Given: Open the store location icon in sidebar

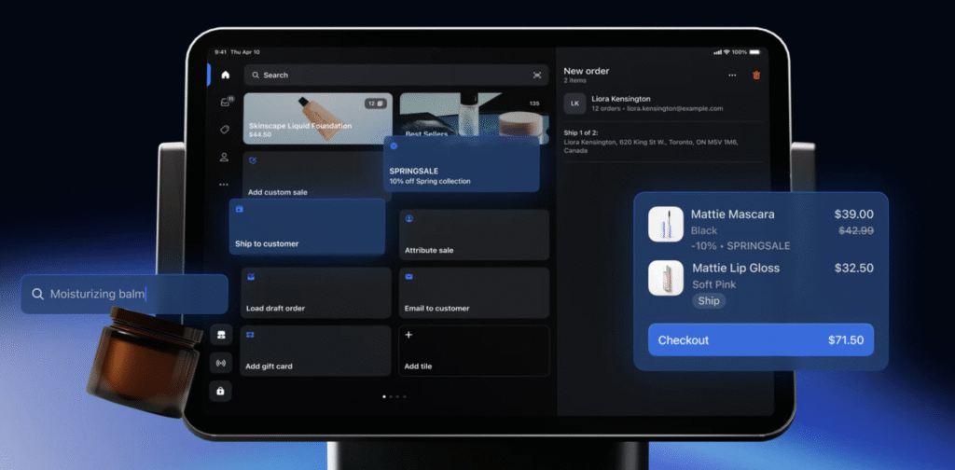Looking at the screenshot, I should pos(221,335).
